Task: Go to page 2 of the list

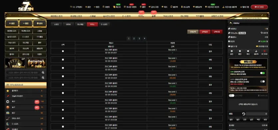Action: [134, 39]
